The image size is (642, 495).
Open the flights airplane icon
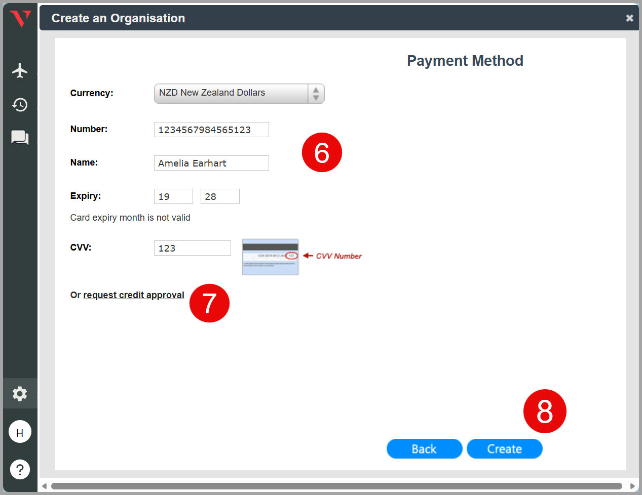point(20,70)
